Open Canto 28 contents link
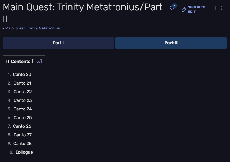 click(x=22, y=143)
